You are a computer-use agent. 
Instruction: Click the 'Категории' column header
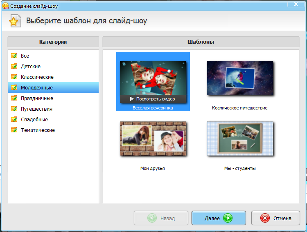pyautogui.click(x=53, y=42)
